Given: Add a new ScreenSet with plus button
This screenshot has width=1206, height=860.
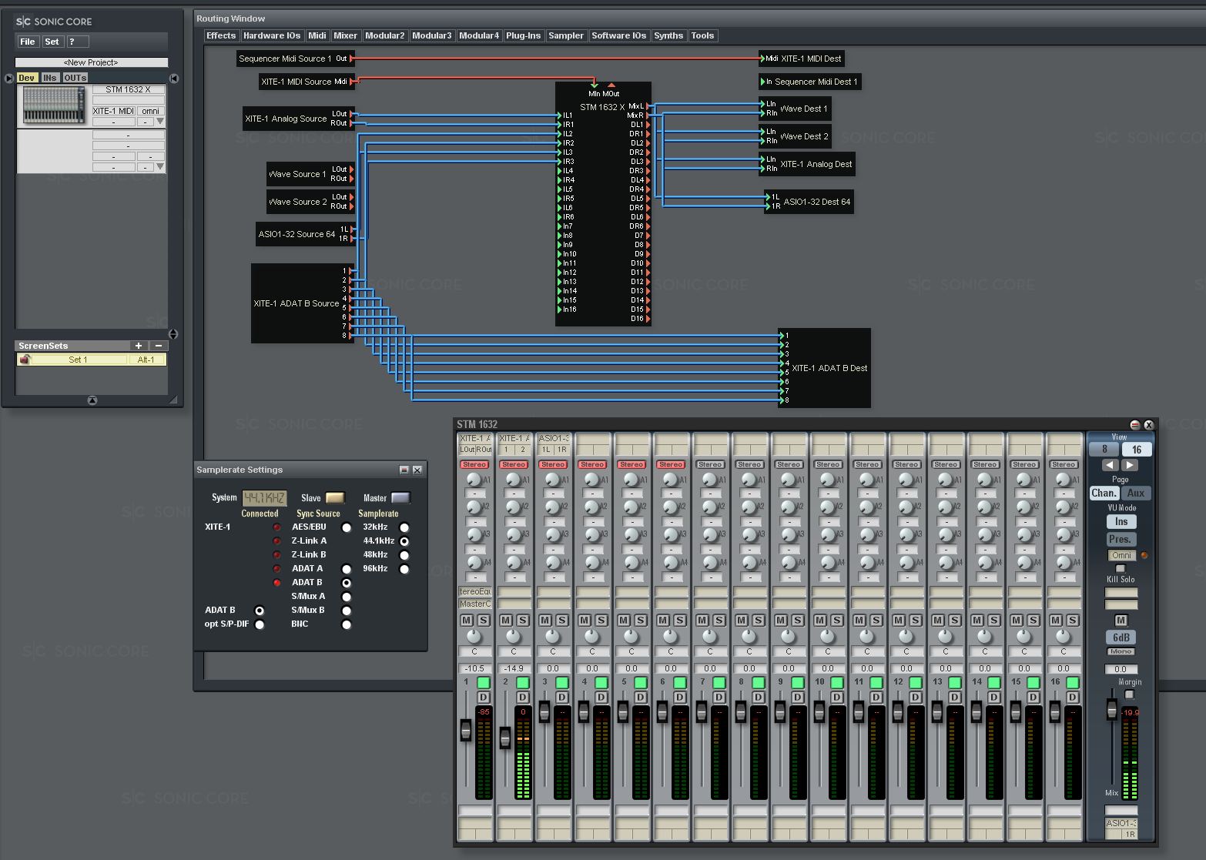Looking at the screenshot, I should tap(139, 346).
